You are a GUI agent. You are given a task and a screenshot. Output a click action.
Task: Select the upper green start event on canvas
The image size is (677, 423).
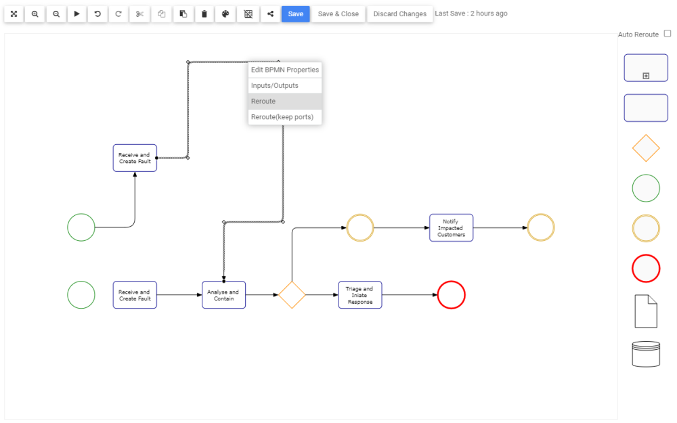[81, 227]
